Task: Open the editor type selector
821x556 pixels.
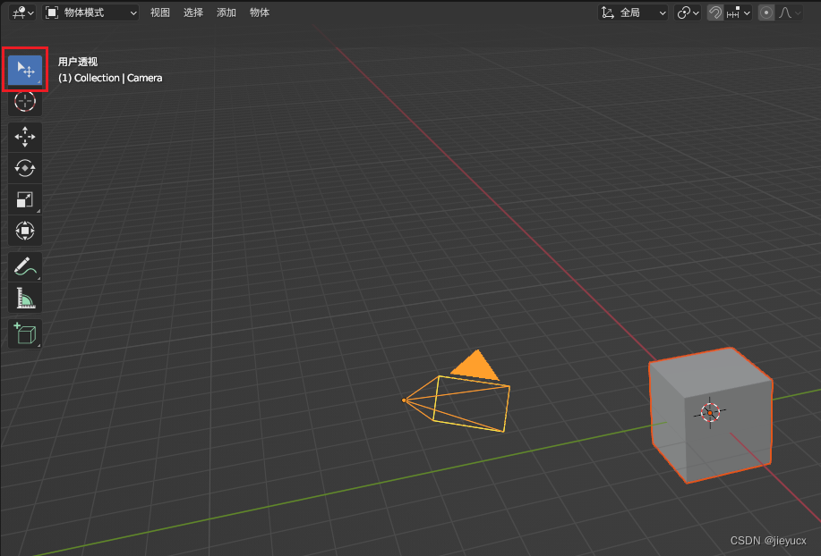Action: pos(22,13)
